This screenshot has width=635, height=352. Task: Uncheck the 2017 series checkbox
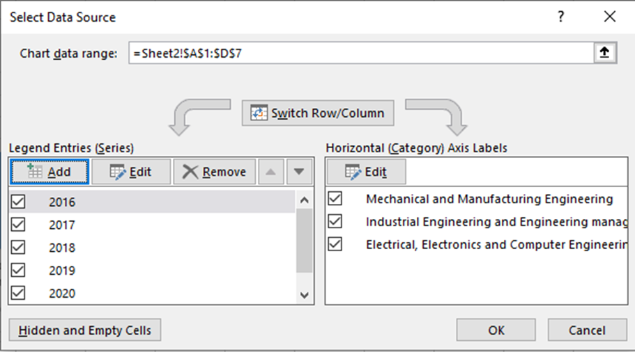(x=18, y=224)
